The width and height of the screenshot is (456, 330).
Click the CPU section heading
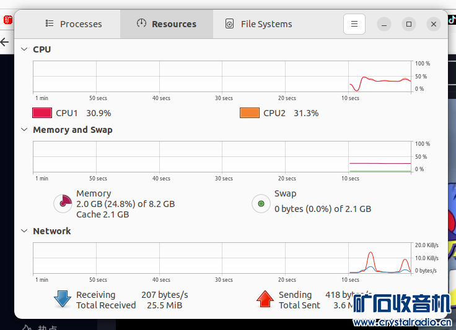point(42,49)
